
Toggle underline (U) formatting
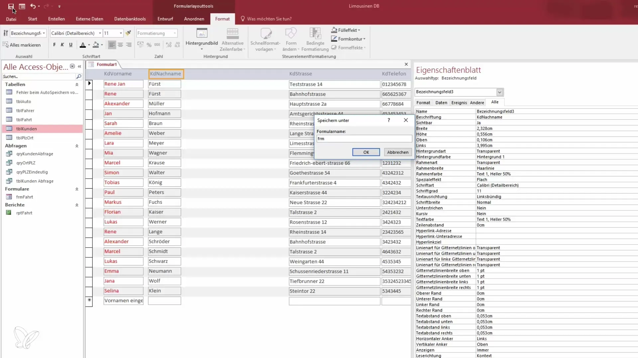71,45
